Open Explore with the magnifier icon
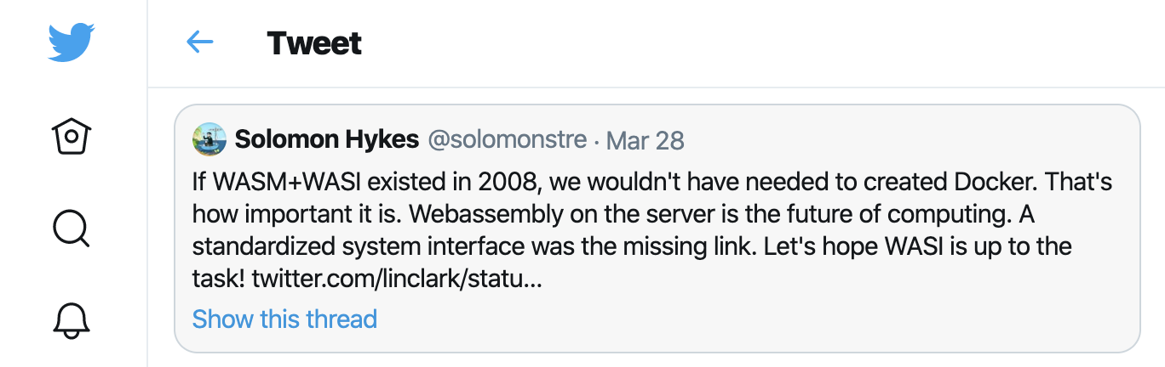 [72, 229]
